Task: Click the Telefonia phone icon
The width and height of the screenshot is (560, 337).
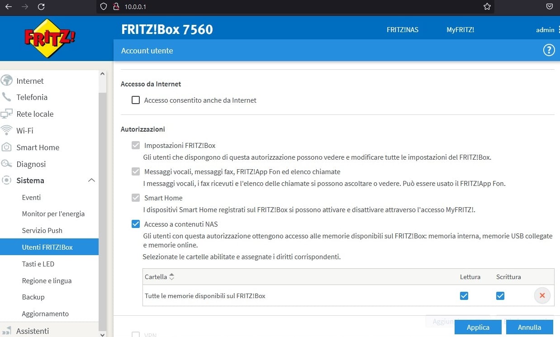Action: point(6,97)
